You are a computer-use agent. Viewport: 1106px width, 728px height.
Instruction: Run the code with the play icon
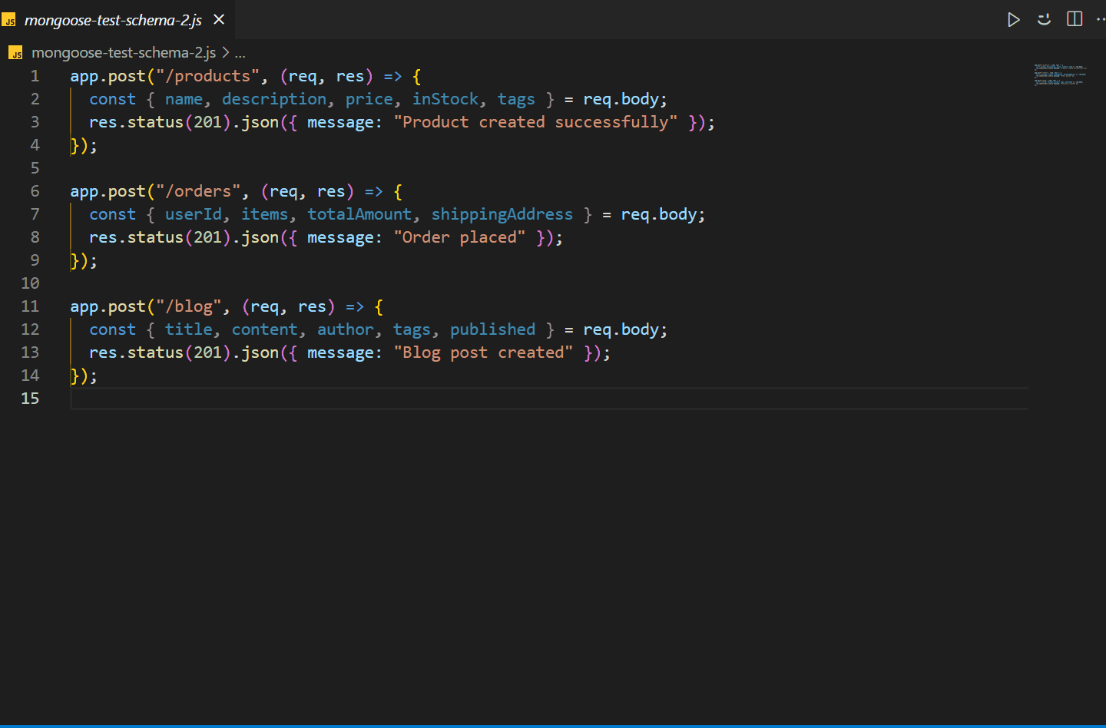[1014, 19]
